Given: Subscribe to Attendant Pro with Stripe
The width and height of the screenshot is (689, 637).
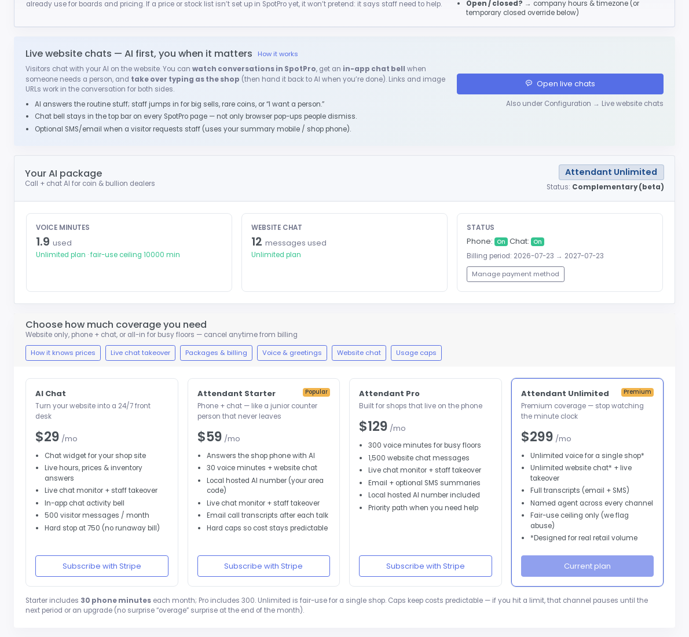Looking at the screenshot, I should point(426,566).
